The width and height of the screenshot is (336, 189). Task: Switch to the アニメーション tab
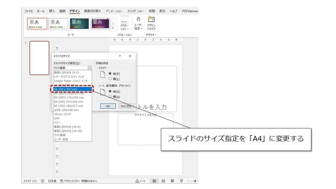click(x=114, y=11)
